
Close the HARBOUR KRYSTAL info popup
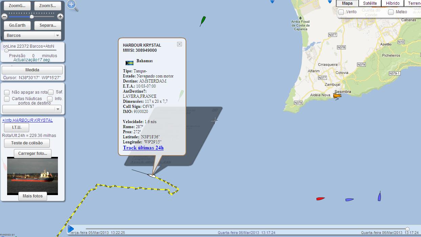tap(180, 44)
